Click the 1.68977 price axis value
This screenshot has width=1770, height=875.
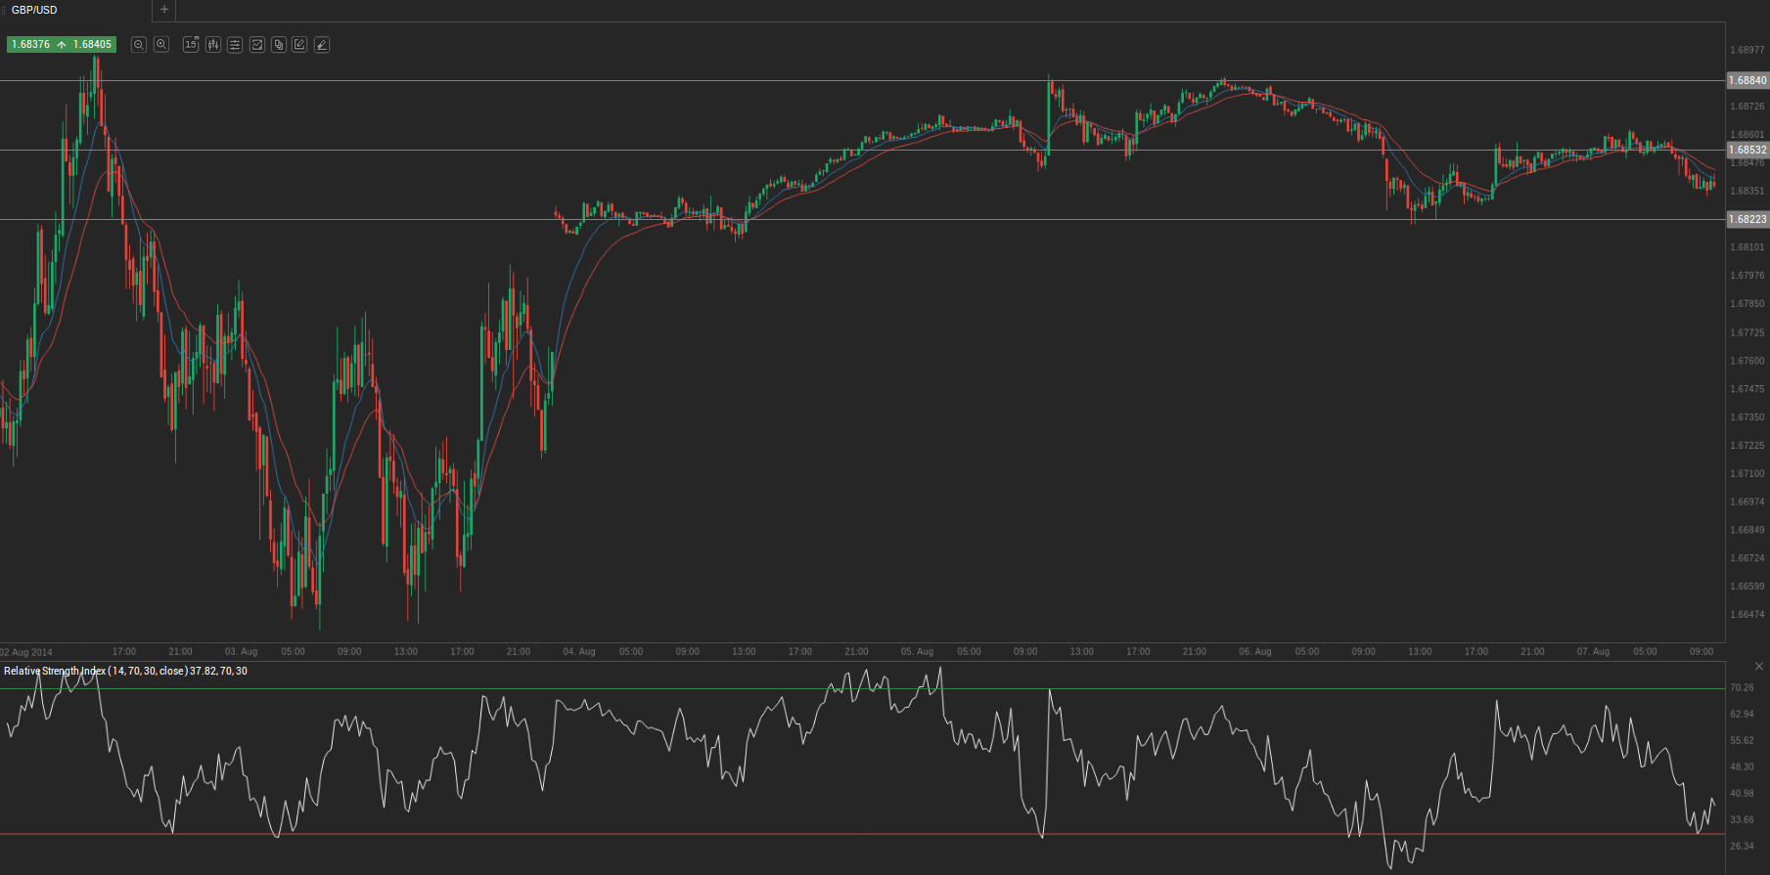coord(1747,50)
